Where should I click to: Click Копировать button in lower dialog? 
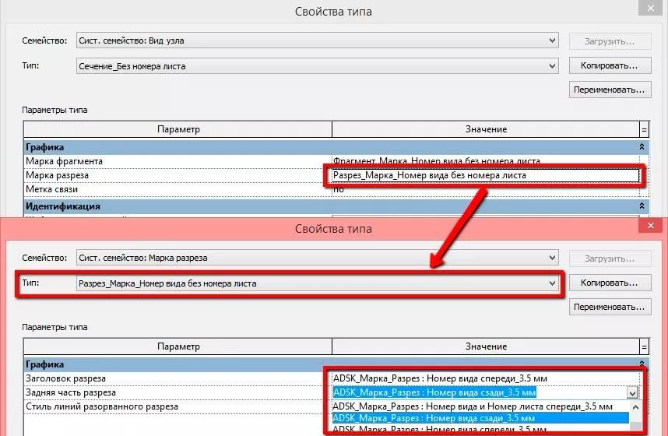click(609, 283)
